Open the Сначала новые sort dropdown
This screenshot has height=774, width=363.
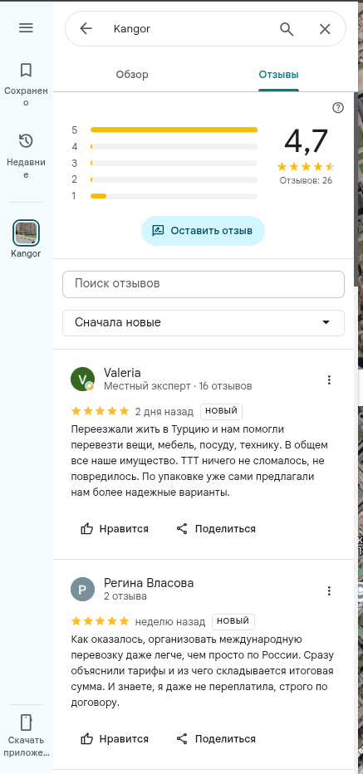[203, 322]
